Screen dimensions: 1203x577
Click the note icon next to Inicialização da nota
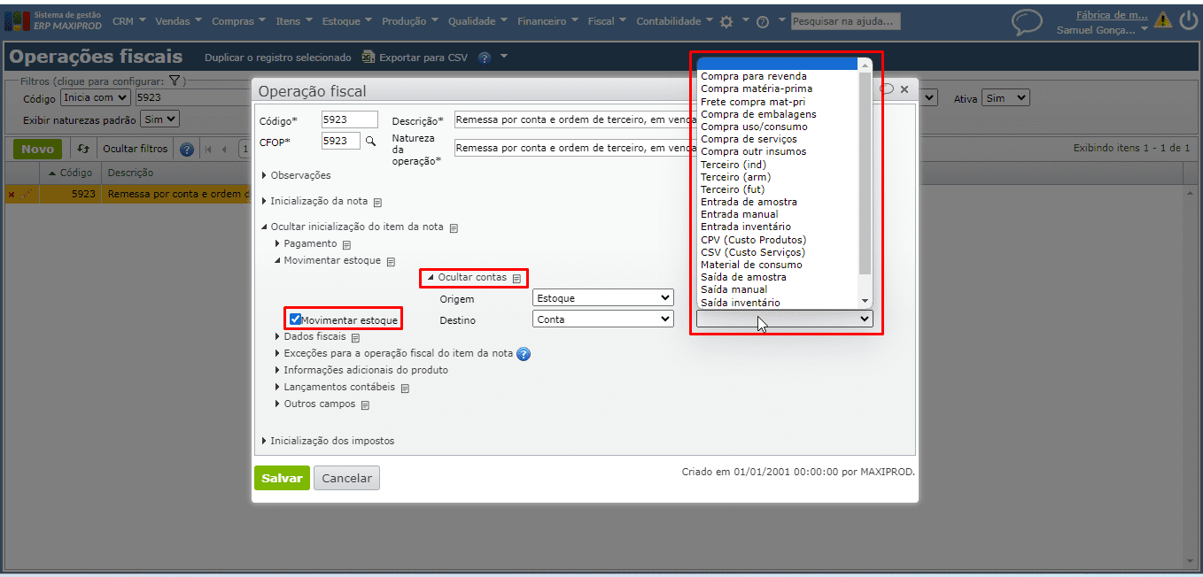377,202
